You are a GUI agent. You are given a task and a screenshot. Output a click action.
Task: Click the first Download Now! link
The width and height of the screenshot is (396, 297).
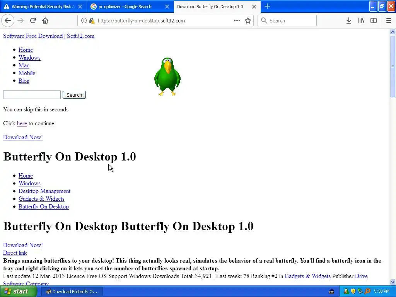[x=23, y=137]
